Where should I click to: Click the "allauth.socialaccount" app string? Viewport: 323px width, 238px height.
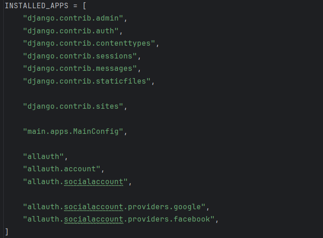coord(76,182)
